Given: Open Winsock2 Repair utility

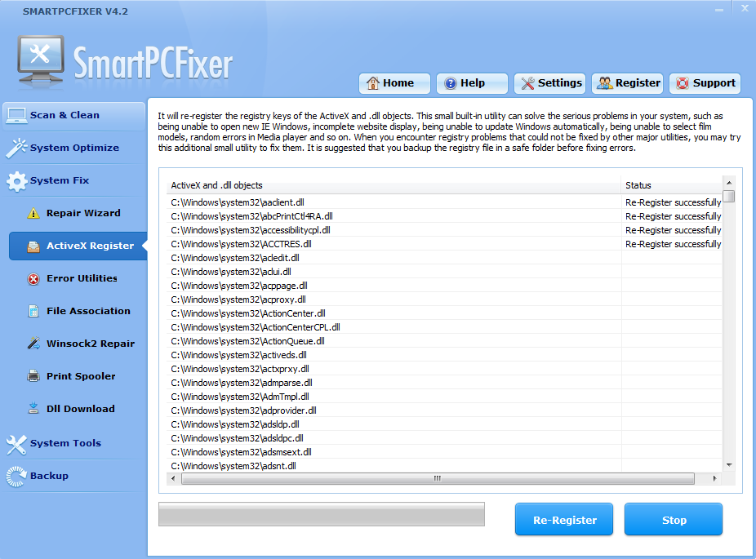Looking at the screenshot, I should click(78, 344).
